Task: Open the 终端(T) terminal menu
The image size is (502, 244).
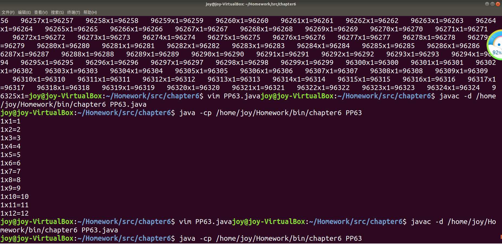Action: [x=74, y=12]
